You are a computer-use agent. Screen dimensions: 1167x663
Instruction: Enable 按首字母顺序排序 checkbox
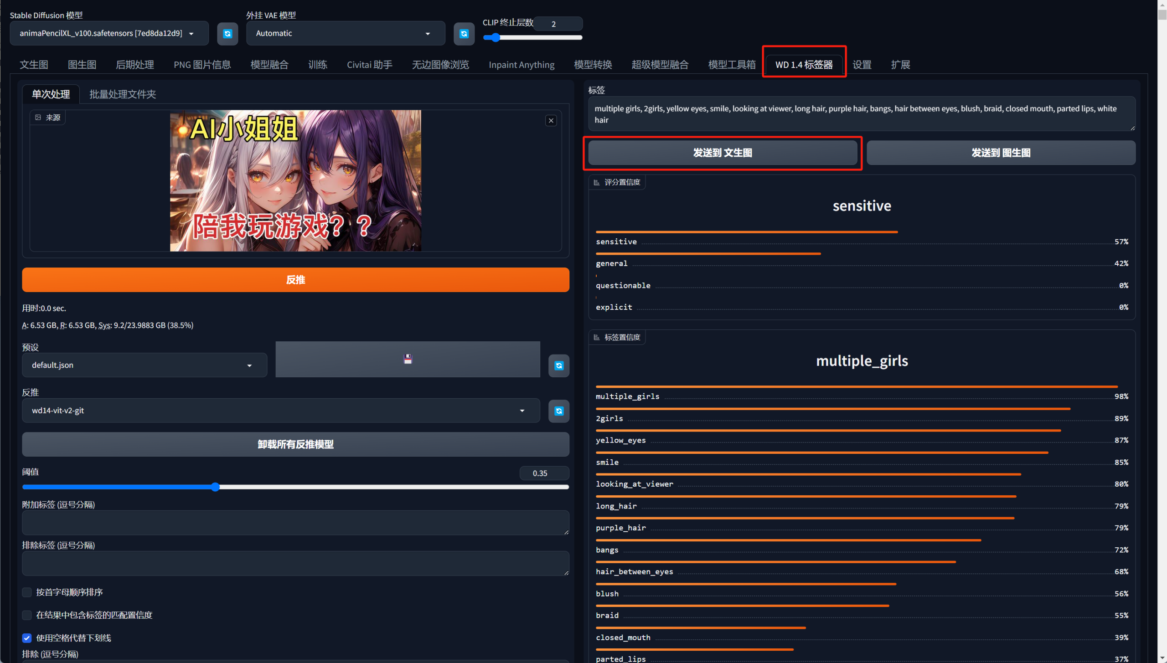point(27,592)
